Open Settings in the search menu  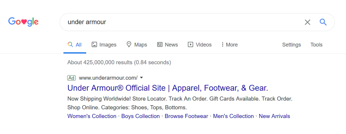click(x=291, y=44)
